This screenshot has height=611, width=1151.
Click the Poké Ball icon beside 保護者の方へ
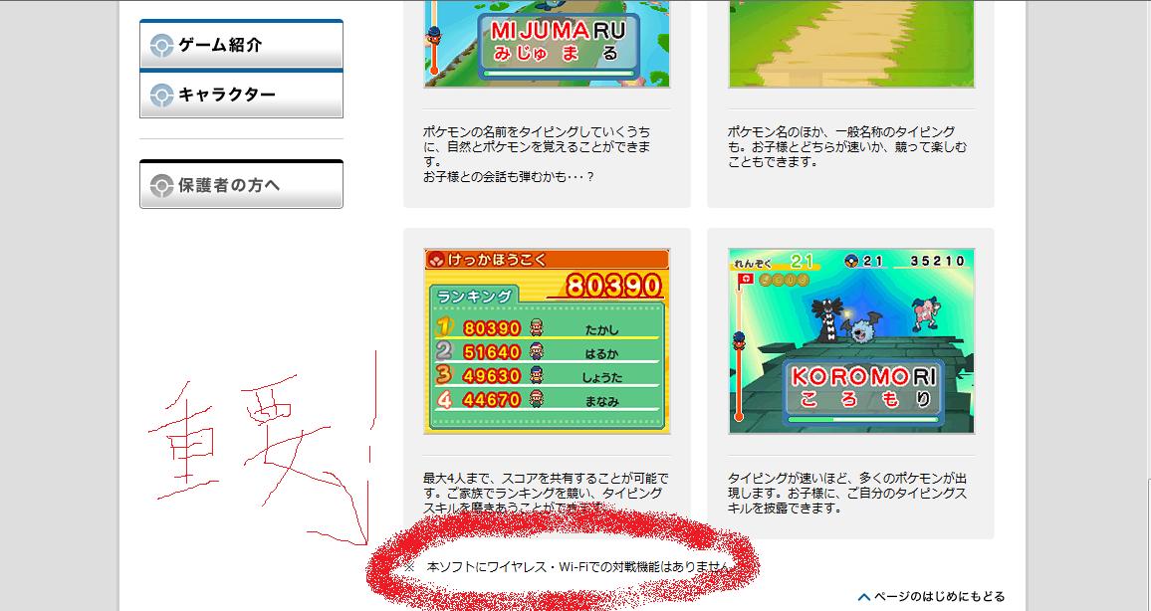pos(161,185)
